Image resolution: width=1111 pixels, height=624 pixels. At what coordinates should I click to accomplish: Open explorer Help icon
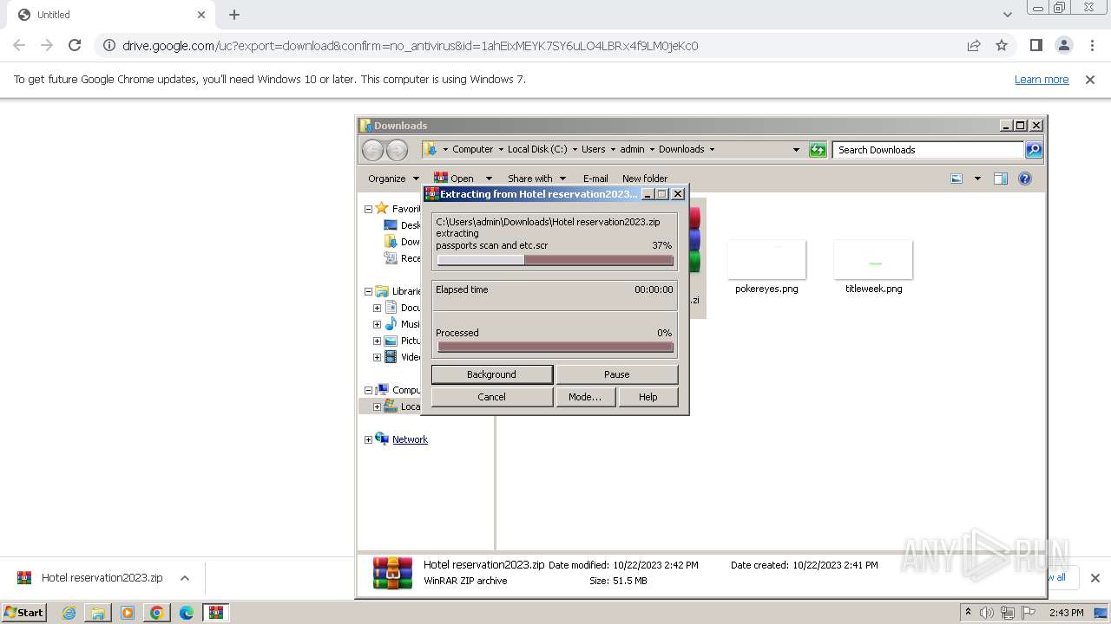(1025, 179)
